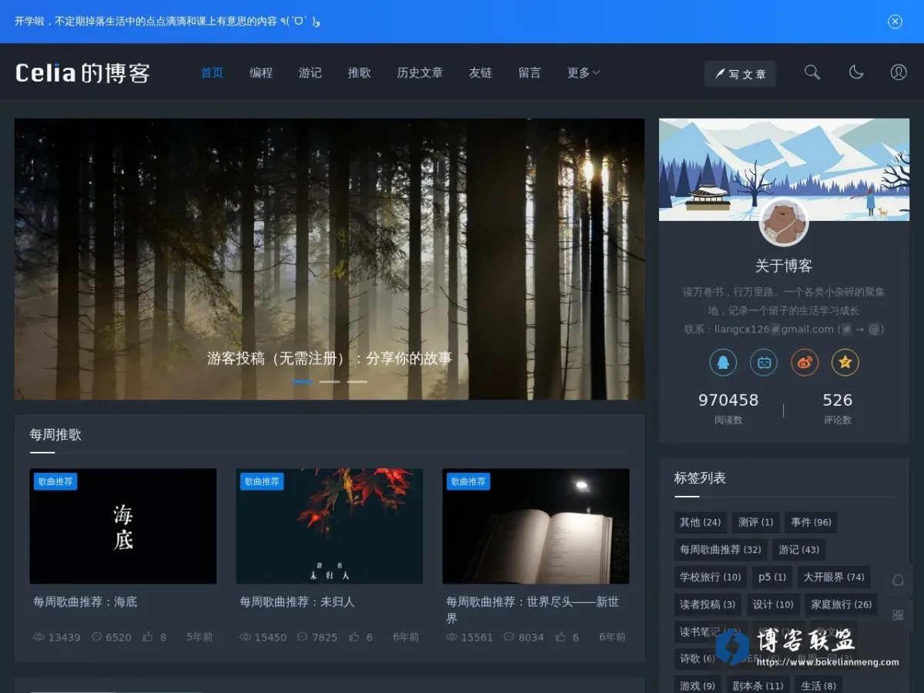Click the like thumb icon beside 8
Image resolution: width=924 pixels, height=693 pixels.
tap(148, 637)
